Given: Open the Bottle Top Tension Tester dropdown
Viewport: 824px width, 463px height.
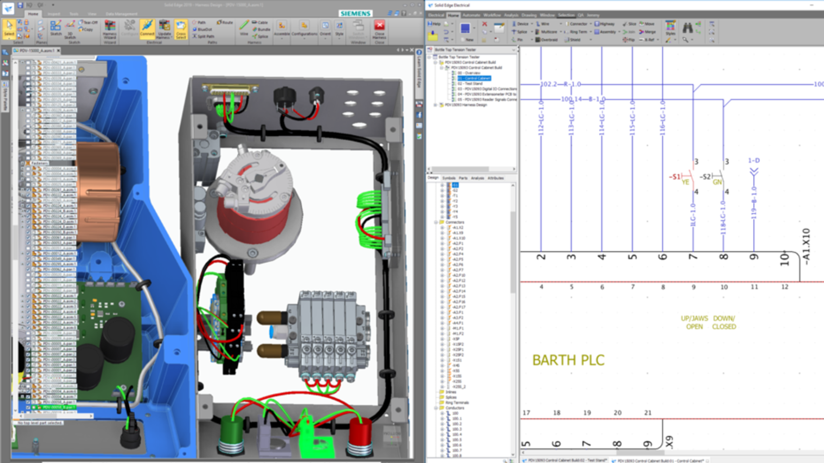Looking at the screenshot, I should point(513,50).
